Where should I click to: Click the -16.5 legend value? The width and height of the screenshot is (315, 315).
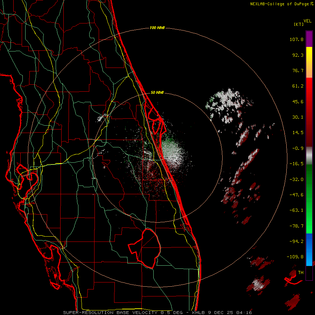296,164
